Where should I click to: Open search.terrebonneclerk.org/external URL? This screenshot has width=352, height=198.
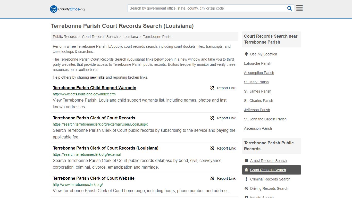click(x=87, y=154)
